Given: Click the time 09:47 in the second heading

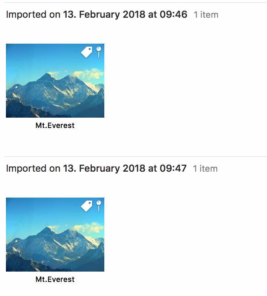Looking at the screenshot, I should coord(173,168).
